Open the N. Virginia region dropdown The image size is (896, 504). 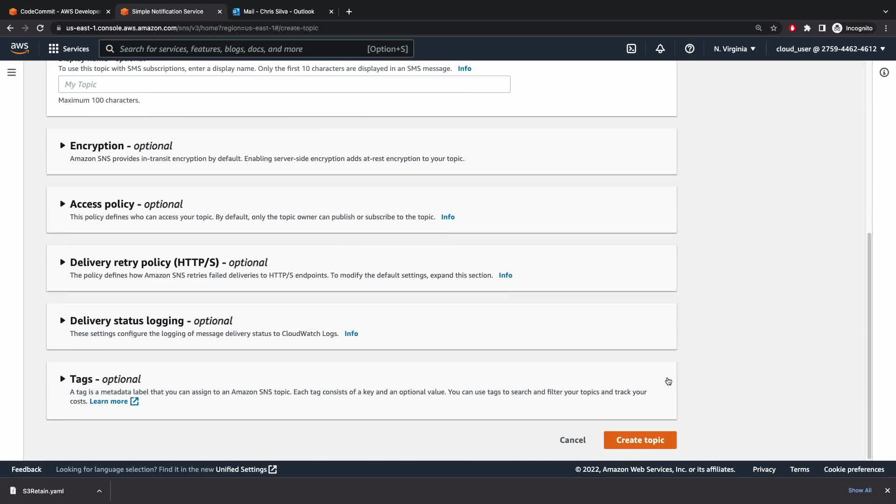point(734,49)
